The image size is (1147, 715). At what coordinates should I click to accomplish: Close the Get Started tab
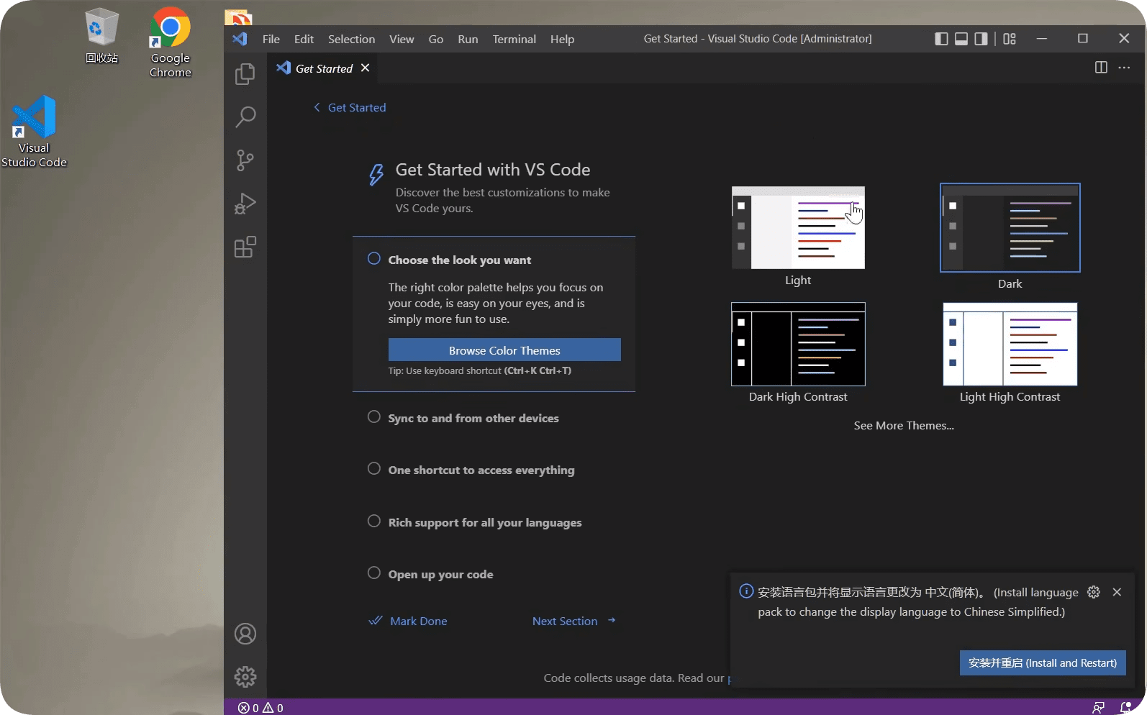[x=366, y=68]
